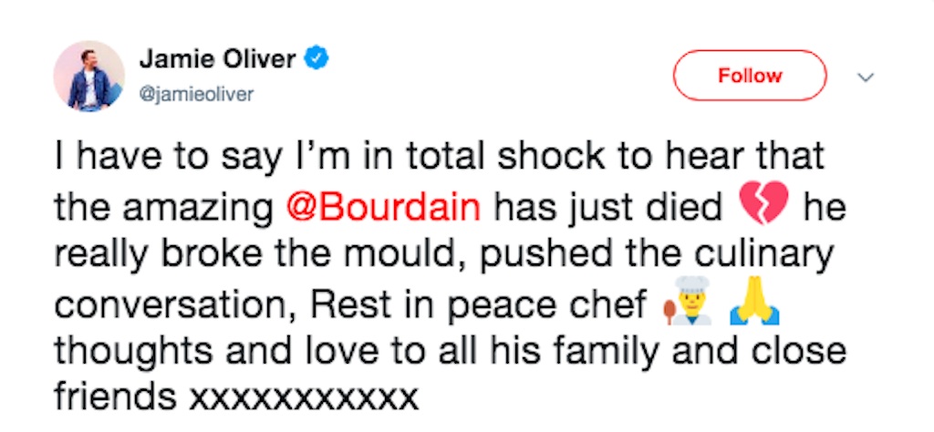Click the tweet's first line about total shock
The image size is (934, 432).
tap(440, 158)
